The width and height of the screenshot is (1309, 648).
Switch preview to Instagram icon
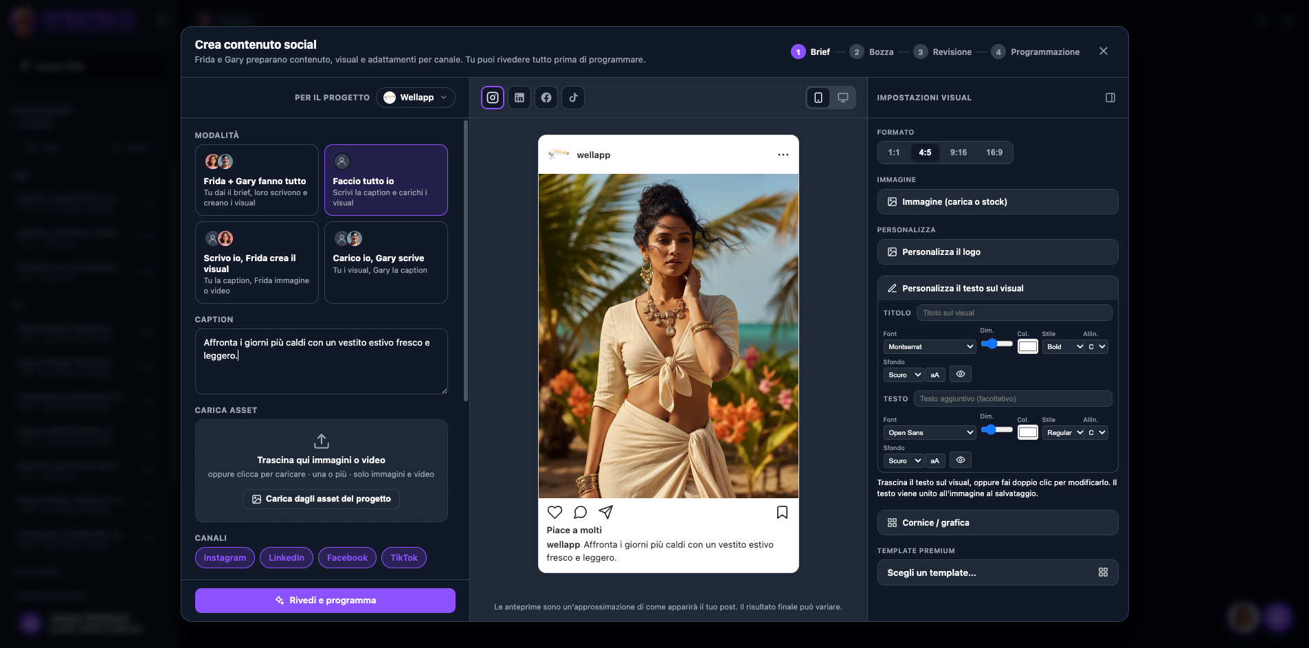pos(493,98)
